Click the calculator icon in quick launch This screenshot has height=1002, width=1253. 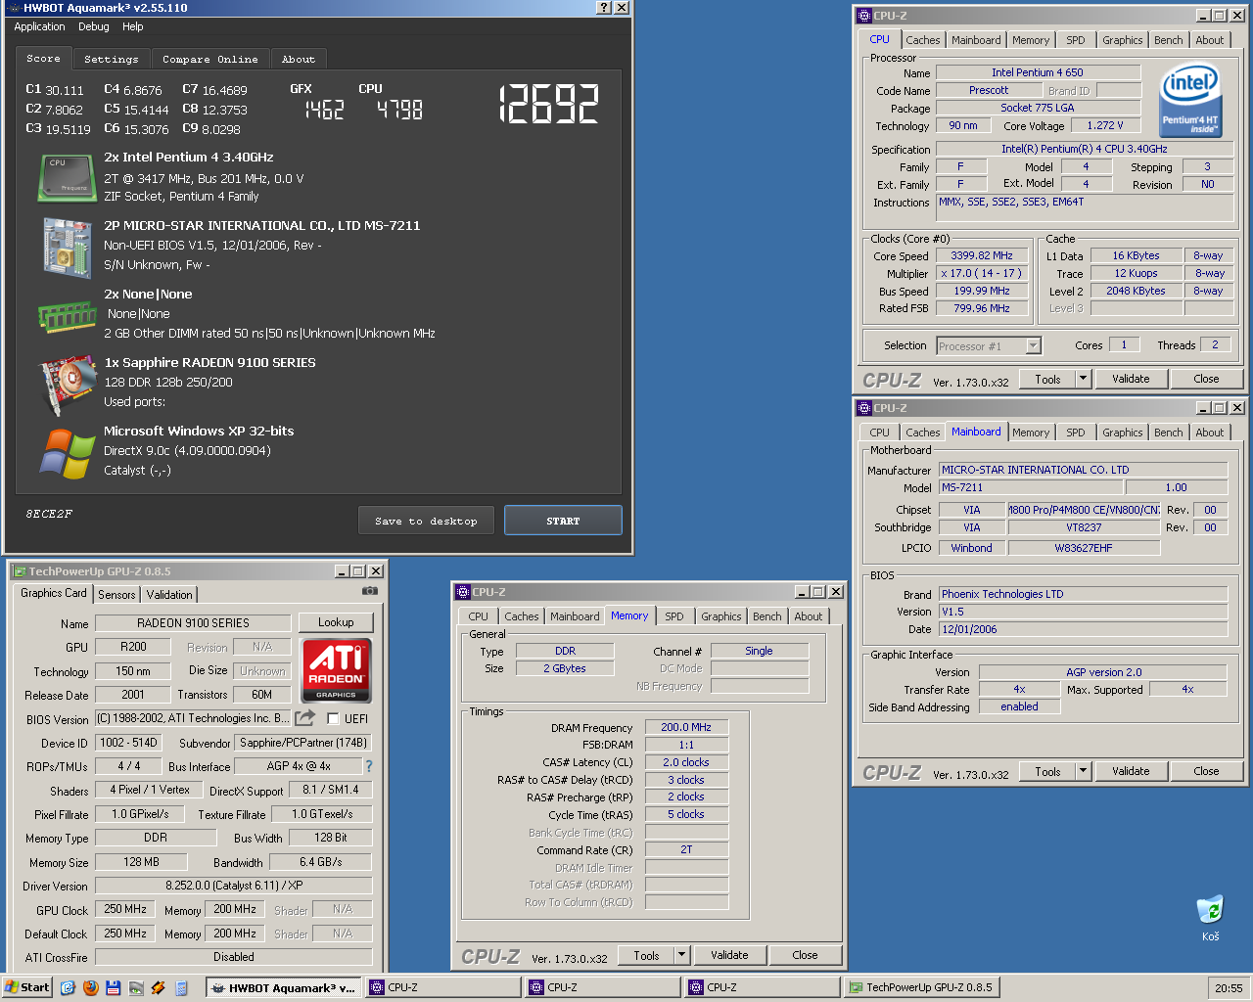click(x=181, y=987)
